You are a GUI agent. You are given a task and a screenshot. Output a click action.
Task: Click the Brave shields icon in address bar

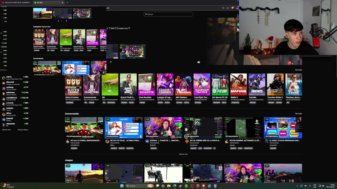pos(232,8)
